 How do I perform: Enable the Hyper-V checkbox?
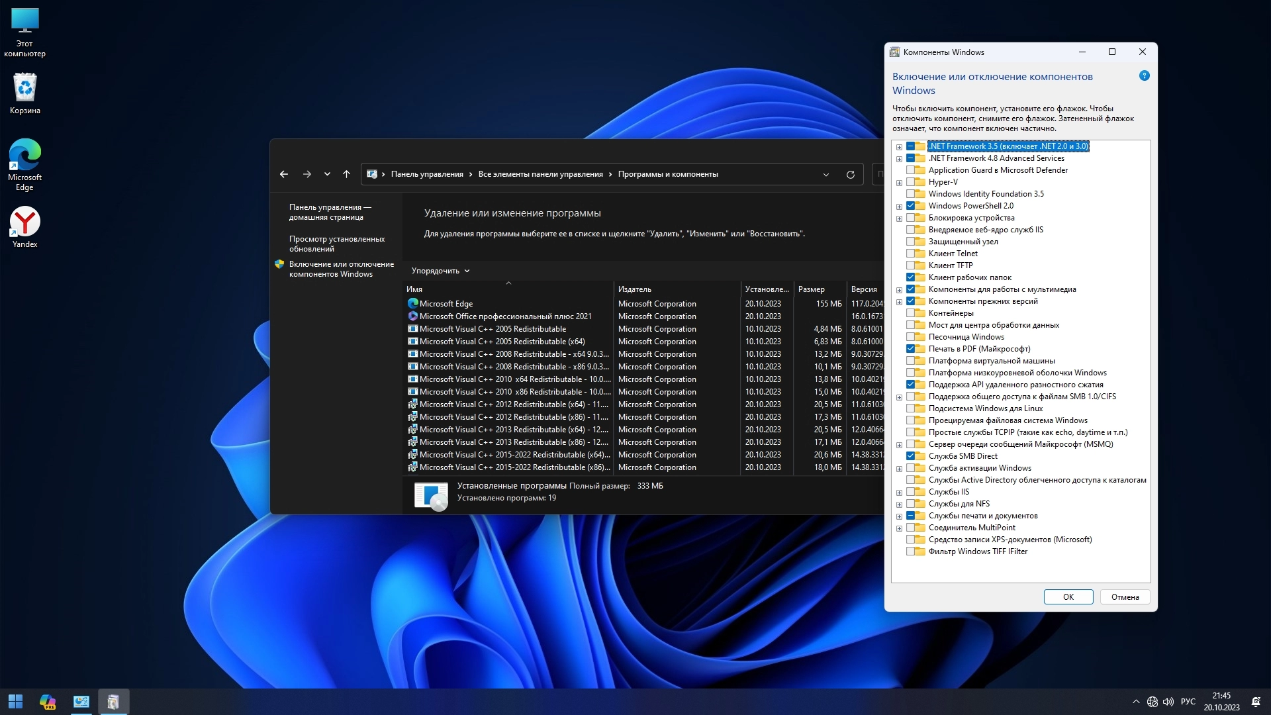tap(911, 182)
